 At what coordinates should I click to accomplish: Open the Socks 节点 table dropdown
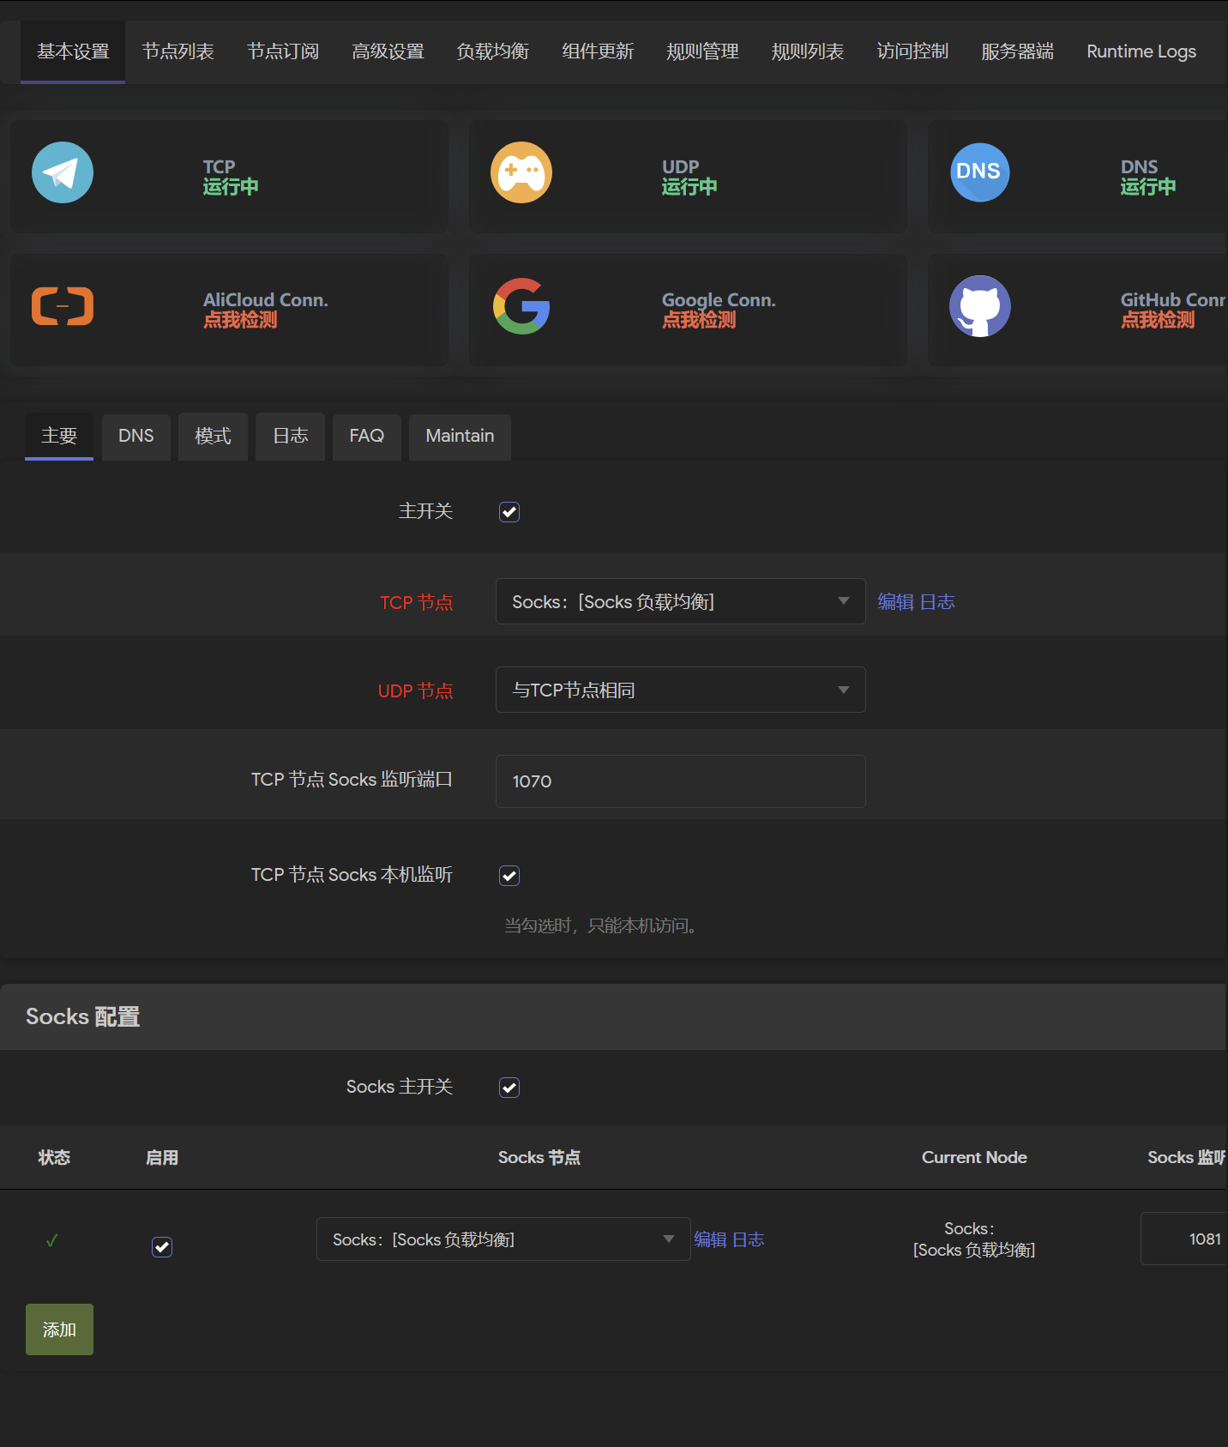click(503, 1239)
